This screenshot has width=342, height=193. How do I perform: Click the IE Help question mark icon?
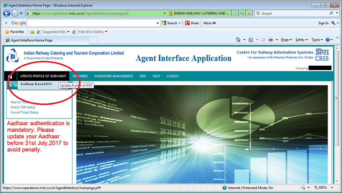pos(327,40)
